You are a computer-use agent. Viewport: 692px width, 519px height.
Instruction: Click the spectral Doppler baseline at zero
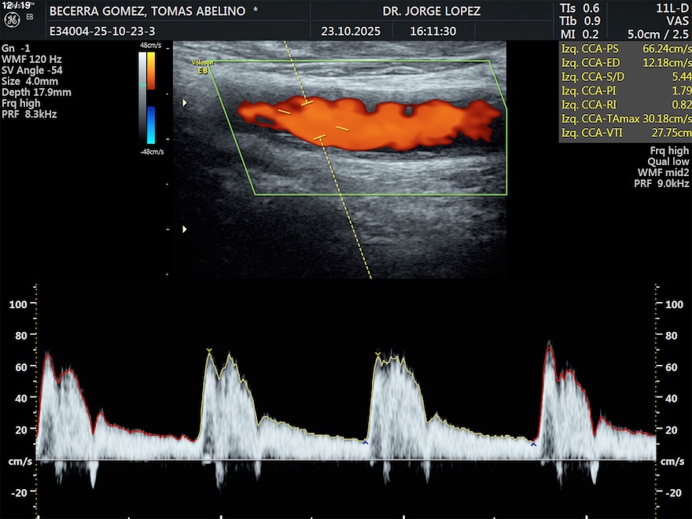346,461
